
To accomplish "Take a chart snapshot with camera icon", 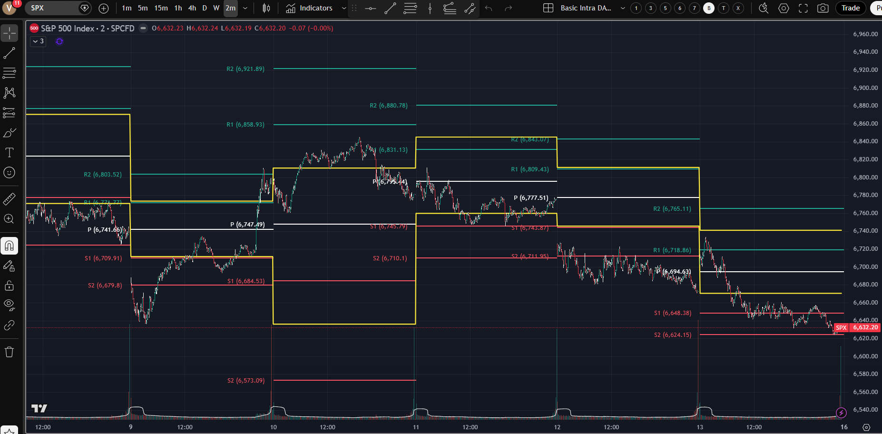I will tap(823, 8).
